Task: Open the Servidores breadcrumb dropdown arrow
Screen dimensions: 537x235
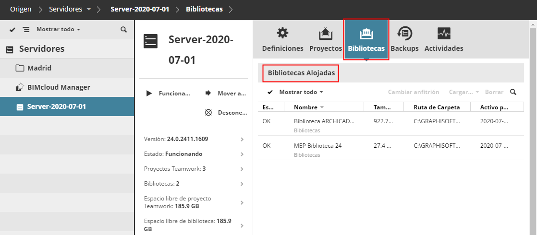Action: pyautogui.click(x=89, y=10)
